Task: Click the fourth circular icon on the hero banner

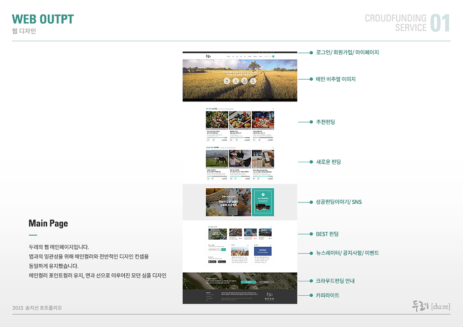Action: [x=253, y=81]
